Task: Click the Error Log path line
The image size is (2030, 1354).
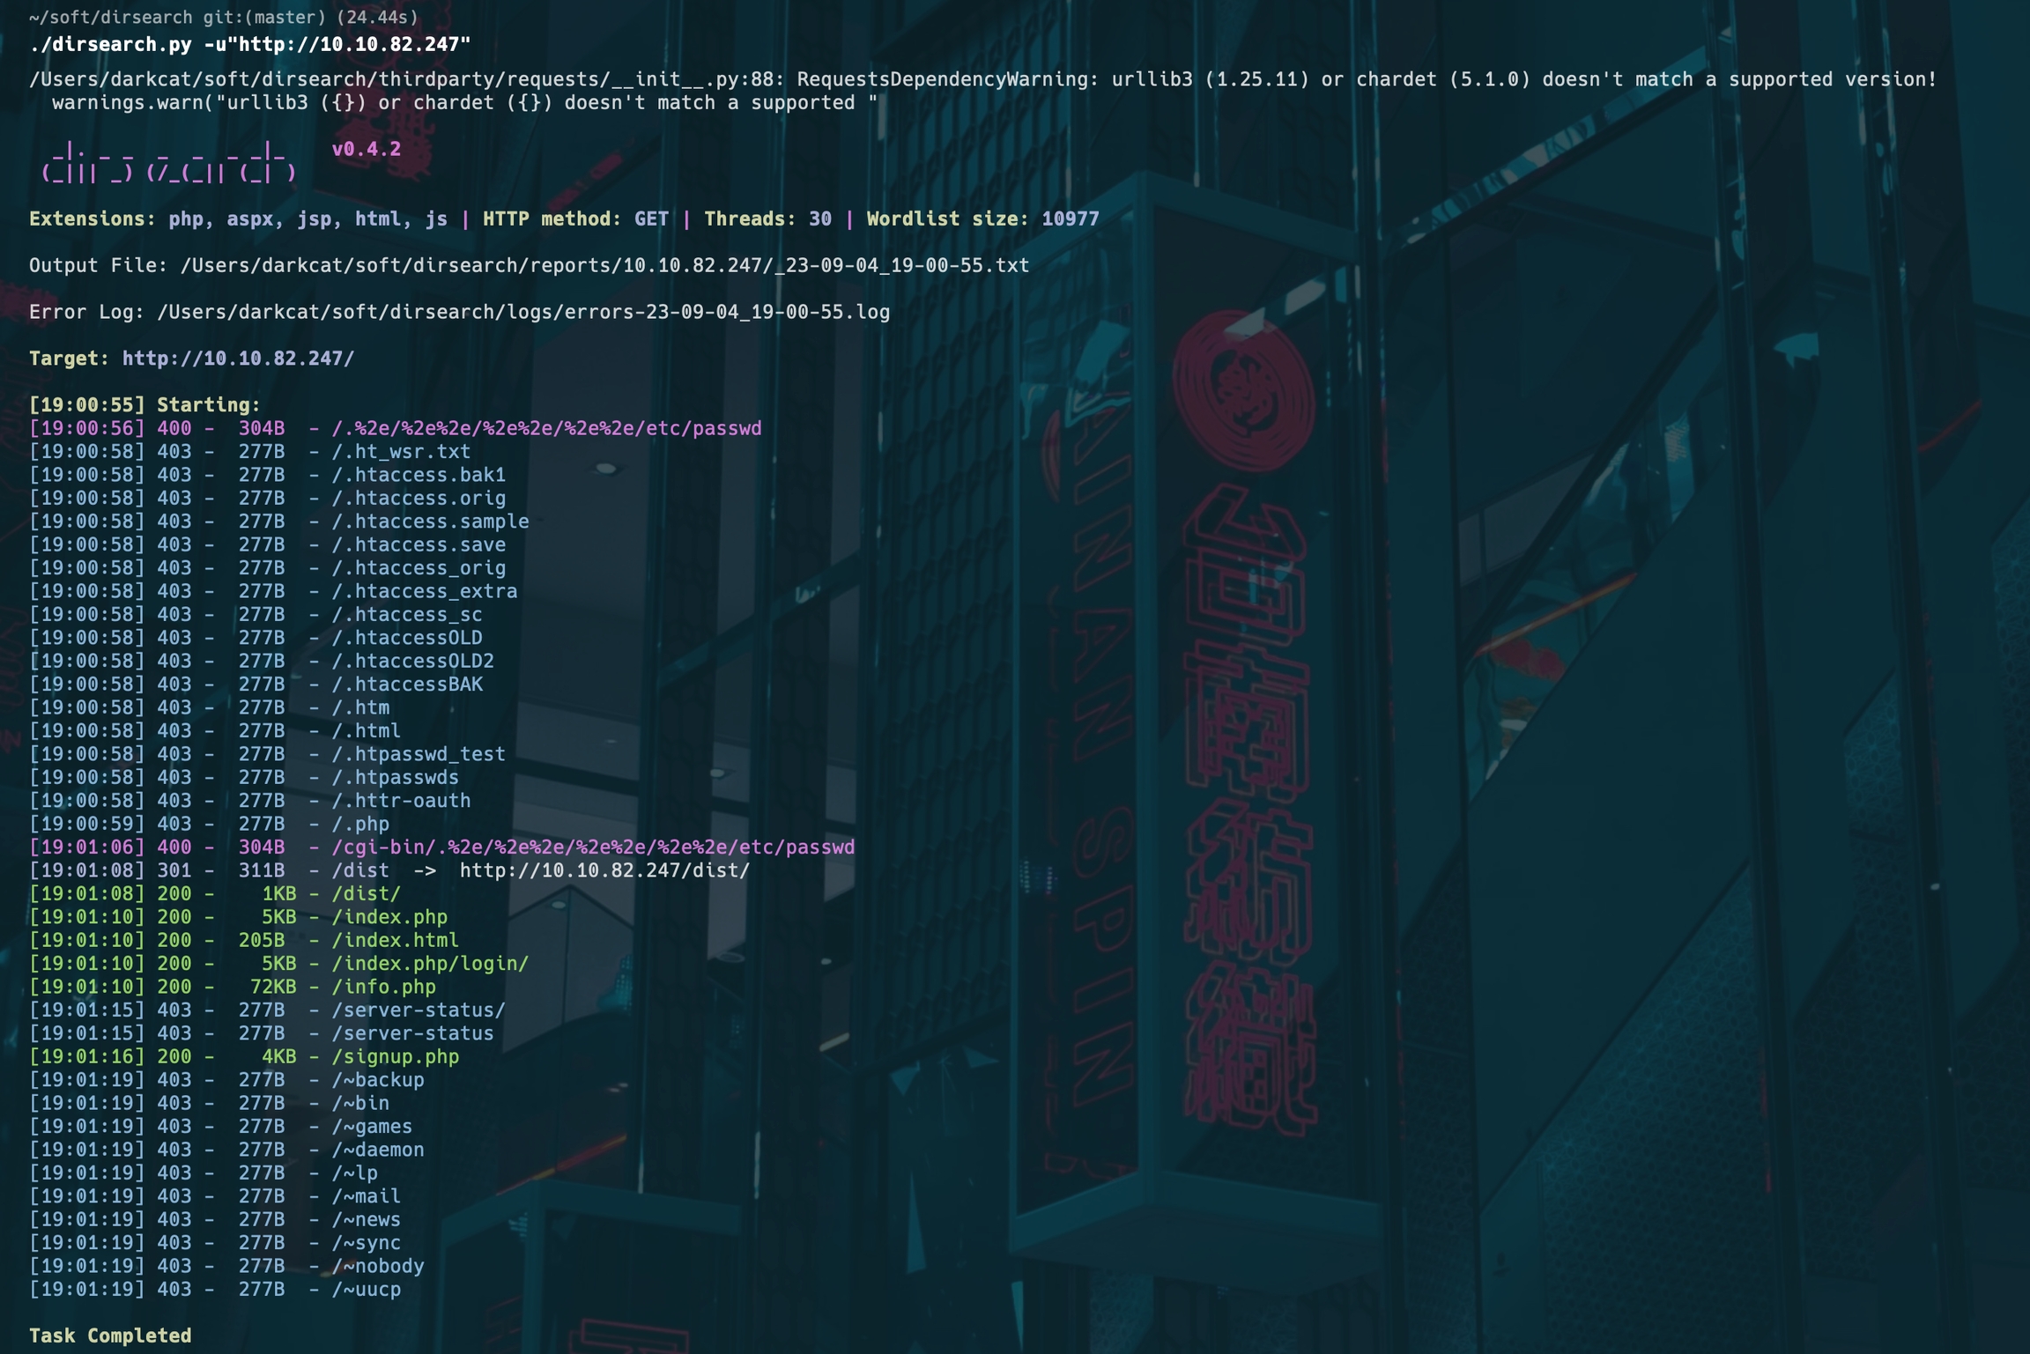Action: tap(460, 312)
